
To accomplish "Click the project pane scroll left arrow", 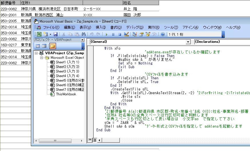I will [x=36, y=141].
